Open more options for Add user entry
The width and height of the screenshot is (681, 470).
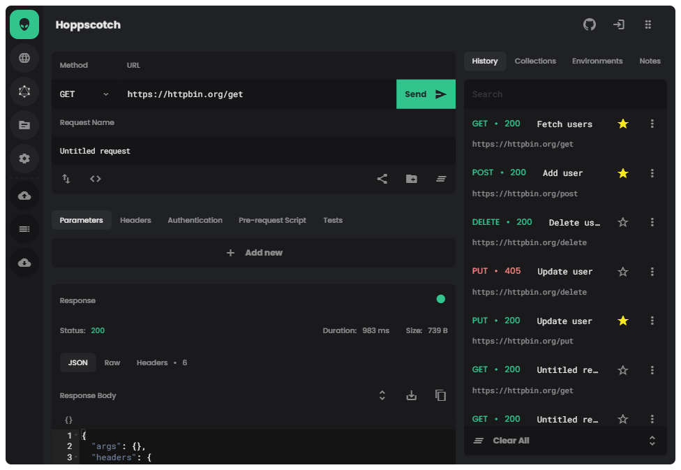pos(652,173)
